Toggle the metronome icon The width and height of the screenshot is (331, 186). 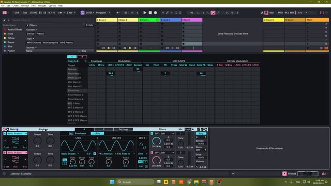(x=60, y=12)
